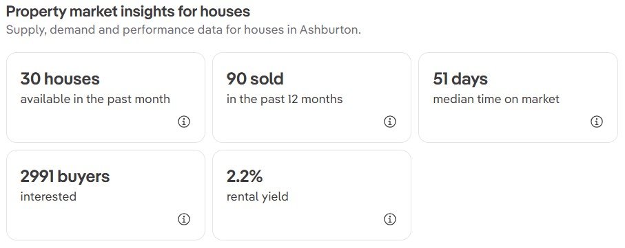Screen dimensions: 625x248
Task: Click the "Property market insights for houses" heading
Action: coord(128,12)
